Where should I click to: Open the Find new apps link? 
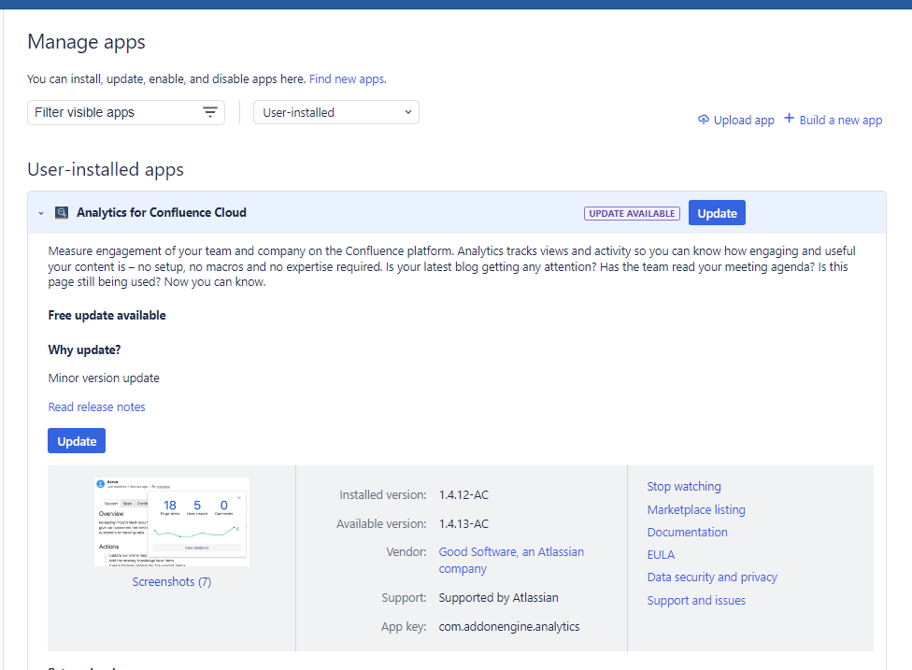coord(348,79)
